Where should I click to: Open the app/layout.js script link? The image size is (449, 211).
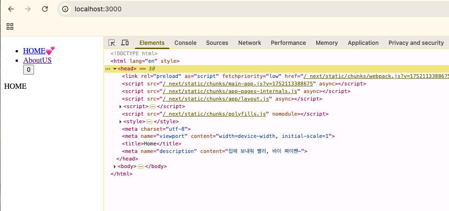216,99
